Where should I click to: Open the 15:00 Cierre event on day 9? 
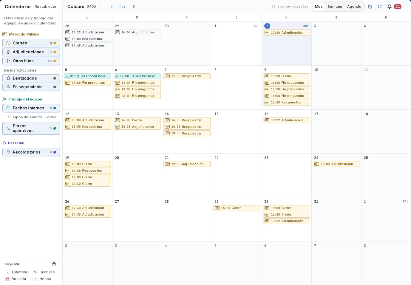pyautogui.click(x=286, y=76)
